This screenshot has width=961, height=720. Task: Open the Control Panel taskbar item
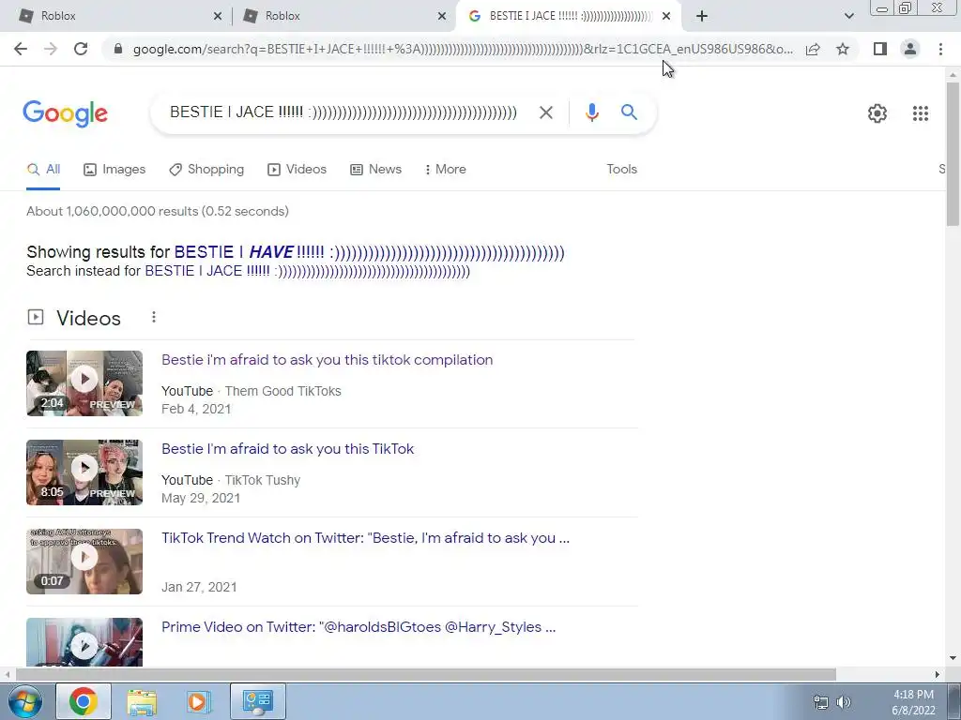(257, 701)
